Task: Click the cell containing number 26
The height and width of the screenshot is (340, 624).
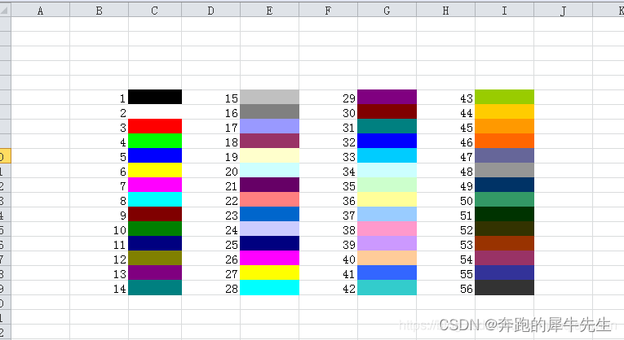Action: (211, 259)
